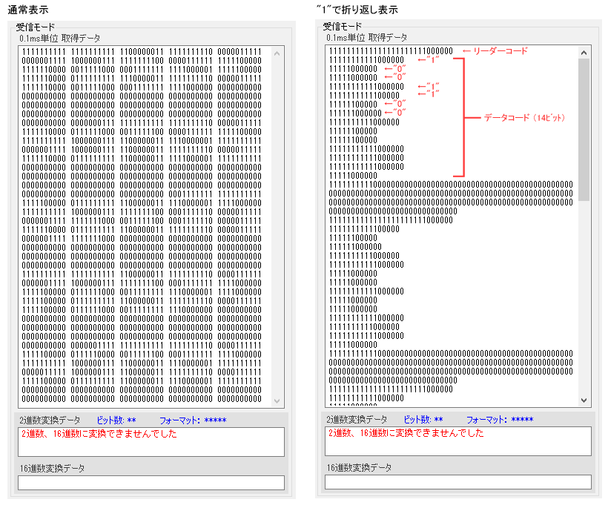Click the 2進数変換データ text box under 通常表示
This screenshot has width=608, height=508.
click(x=151, y=441)
